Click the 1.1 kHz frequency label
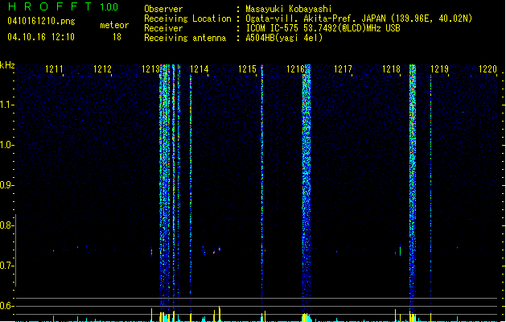 point(6,105)
